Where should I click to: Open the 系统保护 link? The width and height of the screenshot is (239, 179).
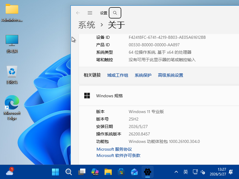(x=143, y=75)
